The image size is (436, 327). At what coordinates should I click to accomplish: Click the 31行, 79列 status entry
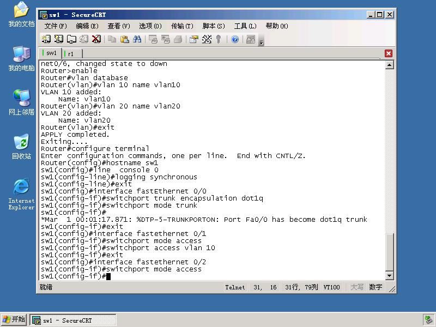pos(301,287)
